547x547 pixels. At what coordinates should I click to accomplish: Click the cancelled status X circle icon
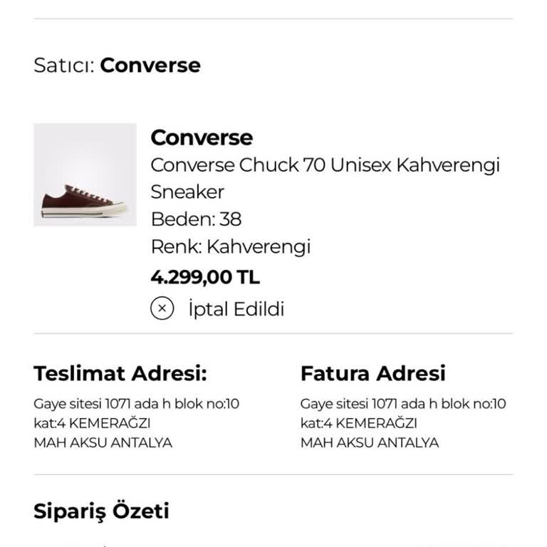tap(162, 308)
